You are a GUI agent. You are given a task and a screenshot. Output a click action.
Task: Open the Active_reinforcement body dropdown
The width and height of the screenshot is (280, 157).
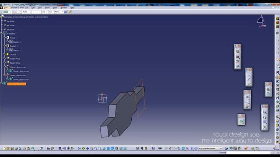pyautogui.click(x=221, y=148)
